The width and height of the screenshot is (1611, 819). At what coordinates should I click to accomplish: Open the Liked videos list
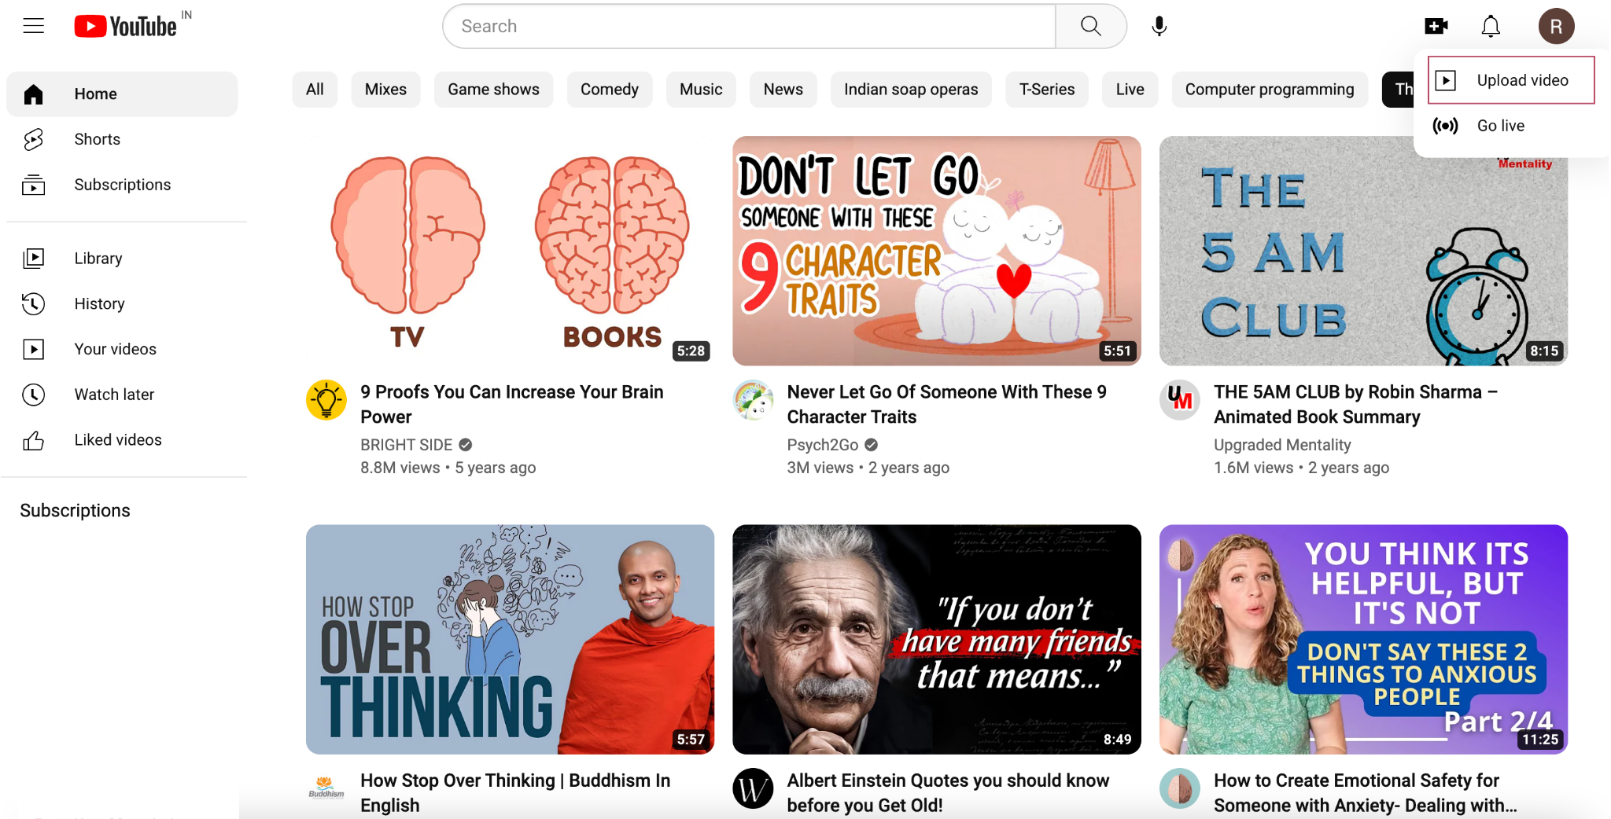(118, 440)
